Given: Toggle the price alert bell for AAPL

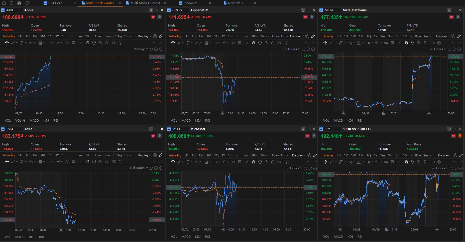Looking at the screenshot, I should (x=159, y=17).
